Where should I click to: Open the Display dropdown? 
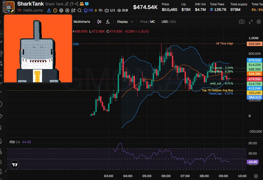click(125, 22)
